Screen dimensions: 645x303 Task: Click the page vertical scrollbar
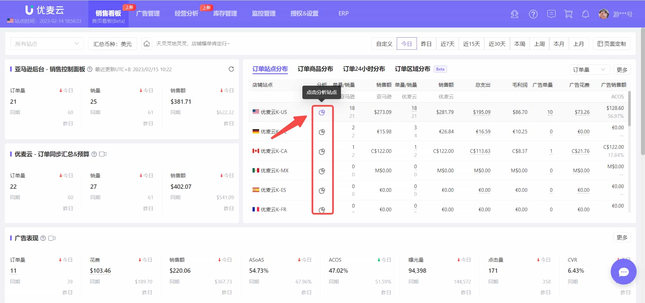[x=643, y=91]
